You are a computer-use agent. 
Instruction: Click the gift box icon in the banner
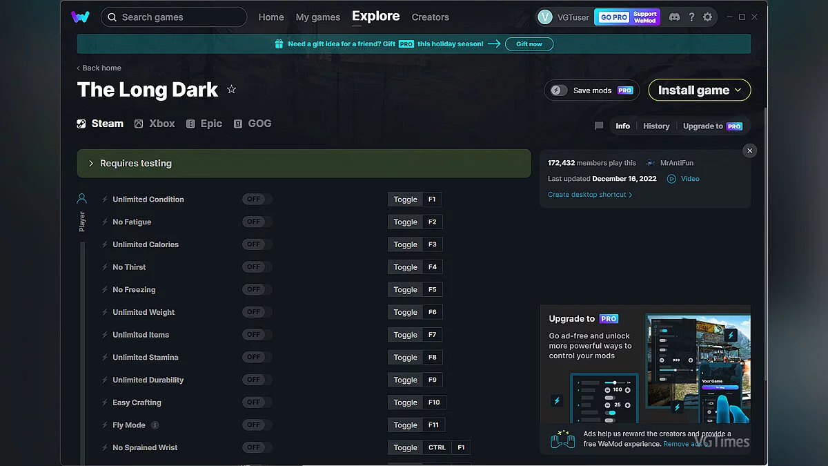pyautogui.click(x=278, y=43)
